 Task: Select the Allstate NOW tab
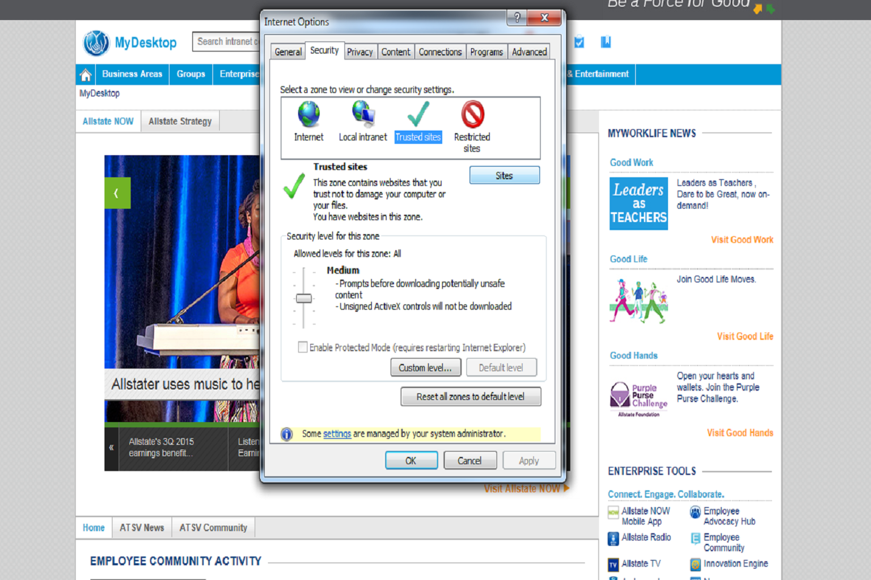[x=108, y=121]
